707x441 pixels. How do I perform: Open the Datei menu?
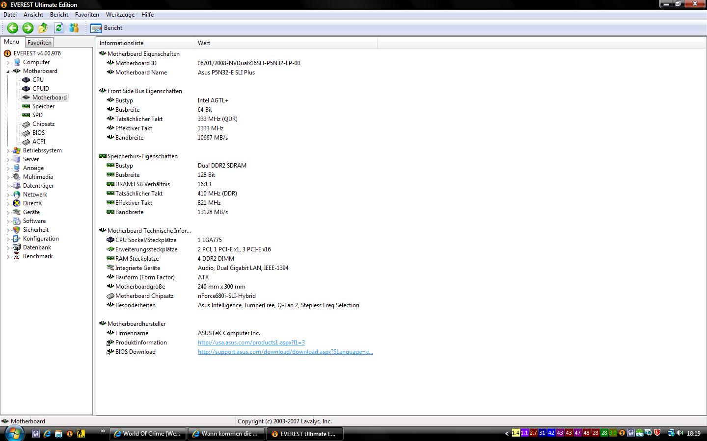click(10, 15)
